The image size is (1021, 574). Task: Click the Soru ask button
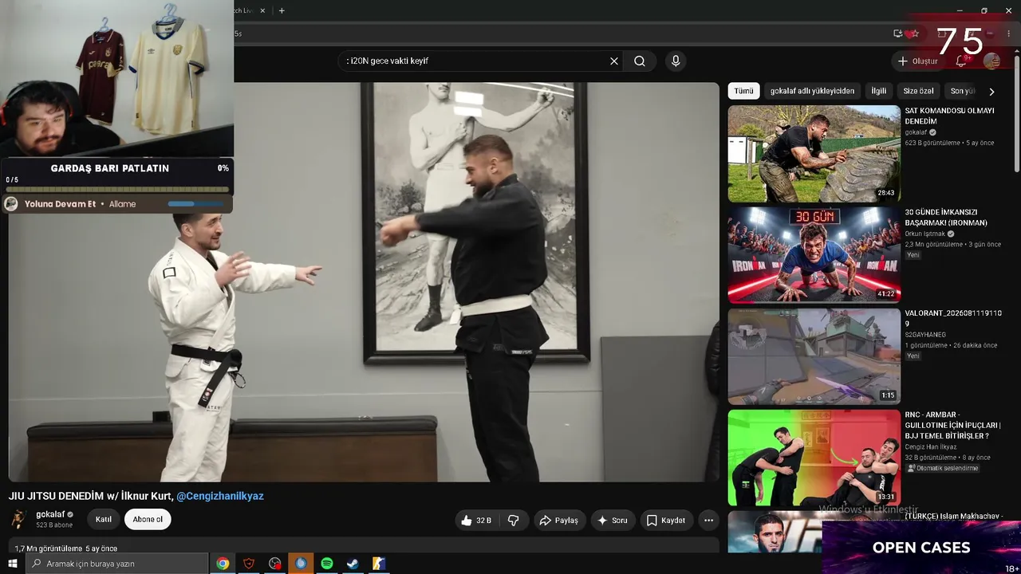pos(613,521)
